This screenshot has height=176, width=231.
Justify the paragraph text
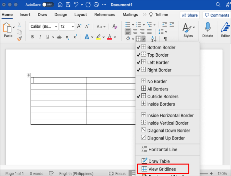coord(149,32)
